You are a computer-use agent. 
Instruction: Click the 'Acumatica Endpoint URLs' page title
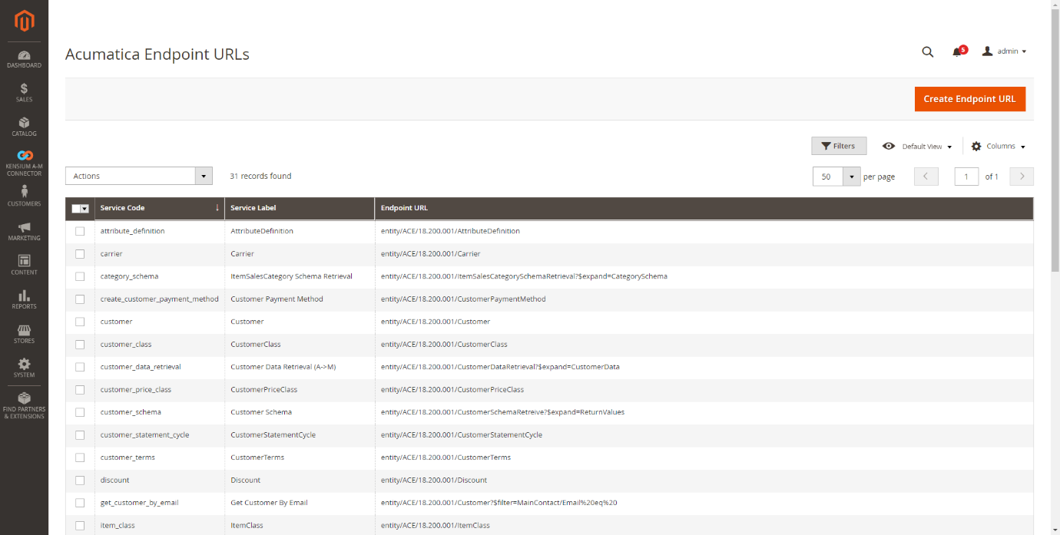coord(157,54)
